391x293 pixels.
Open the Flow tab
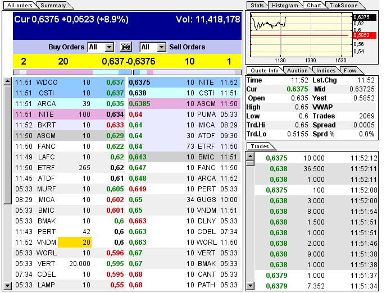350,71
